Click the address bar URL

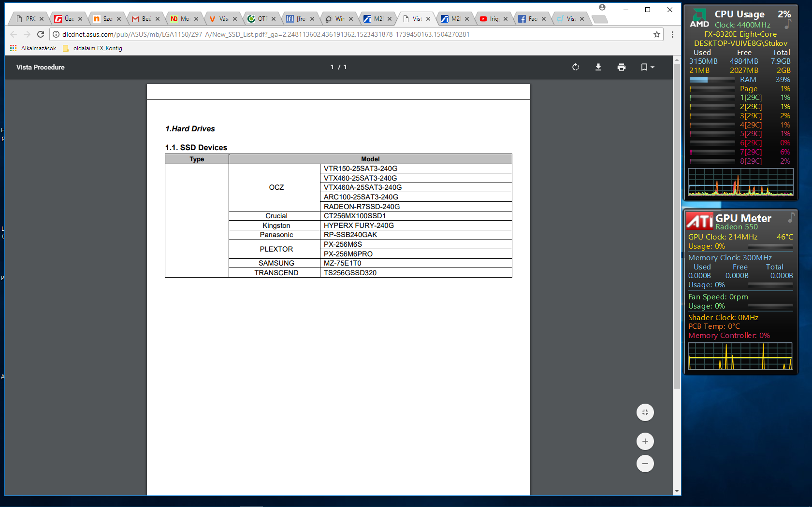pyautogui.click(x=266, y=34)
